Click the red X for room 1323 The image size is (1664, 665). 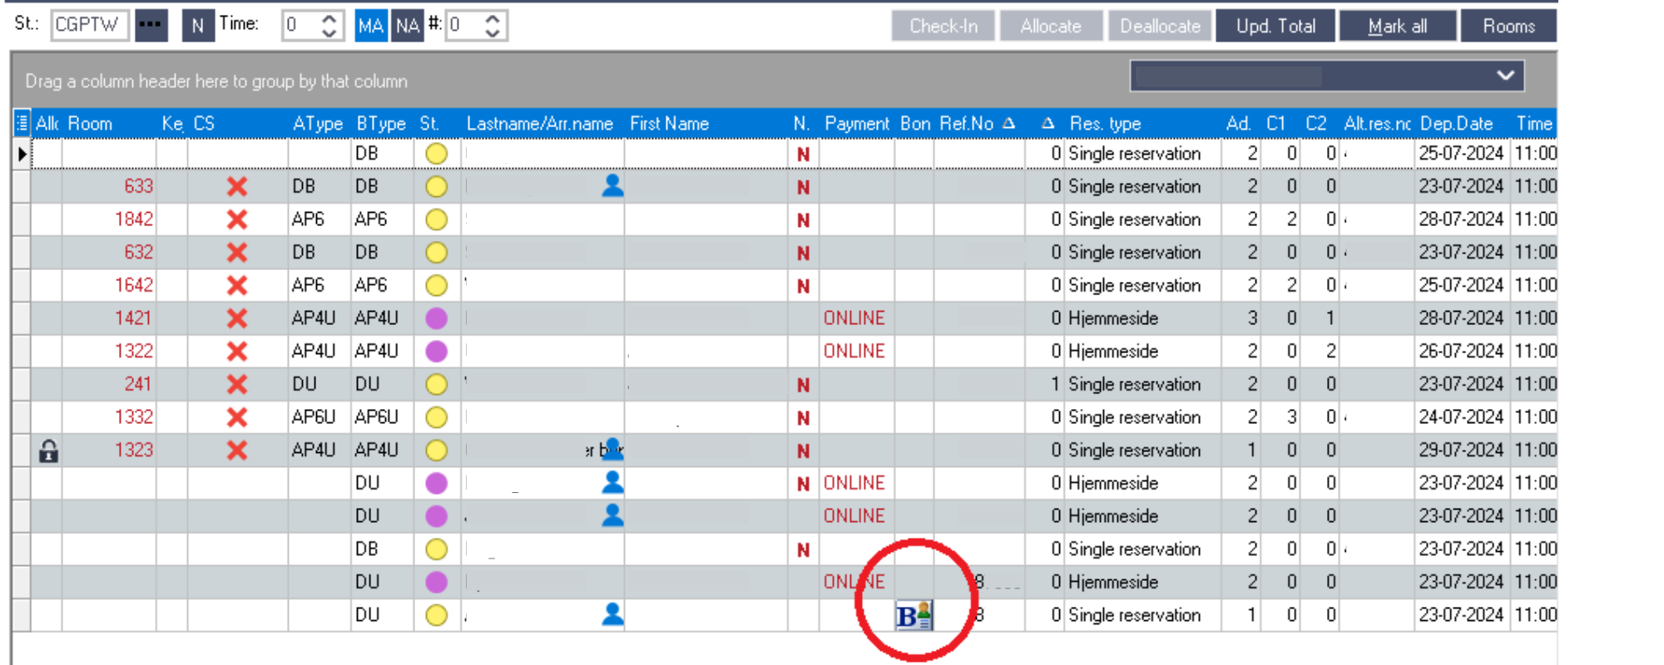point(237,451)
